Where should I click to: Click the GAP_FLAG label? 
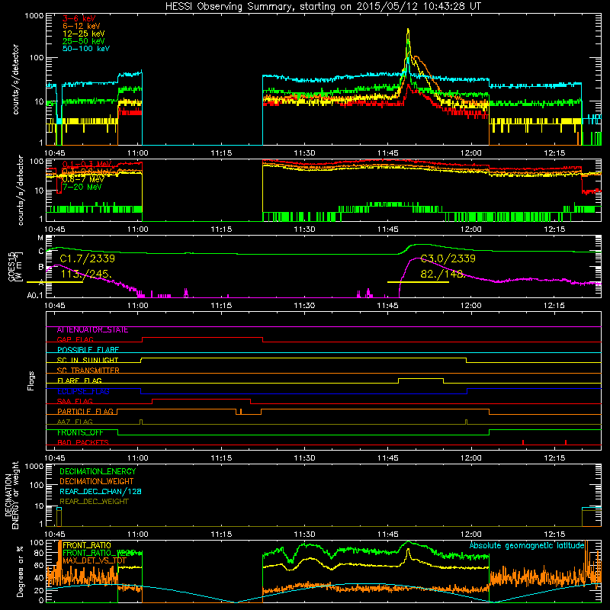coord(75,340)
